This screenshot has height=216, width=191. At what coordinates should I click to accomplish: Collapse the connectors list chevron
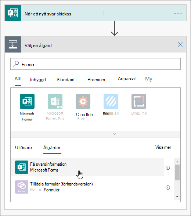click(115, 134)
